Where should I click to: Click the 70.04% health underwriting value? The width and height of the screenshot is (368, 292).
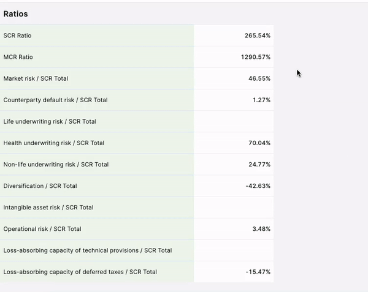click(x=259, y=143)
